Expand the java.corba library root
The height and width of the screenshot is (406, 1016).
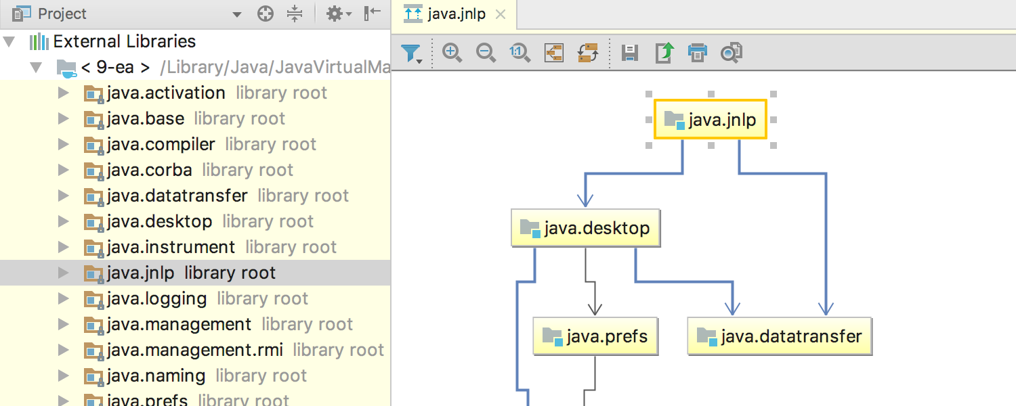64,170
